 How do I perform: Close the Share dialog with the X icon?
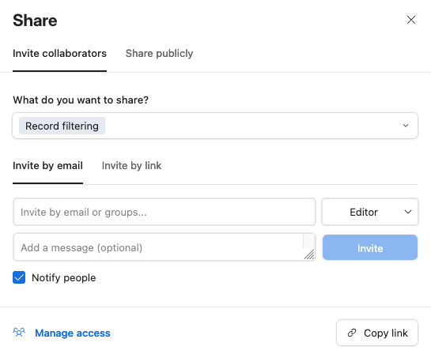(x=411, y=20)
